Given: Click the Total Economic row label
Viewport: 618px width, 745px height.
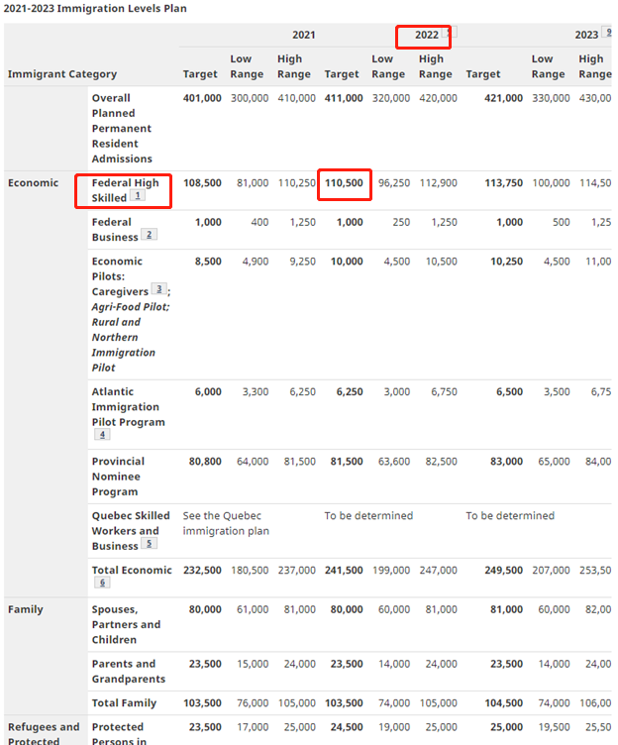Looking at the screenshot, I should 132,571.
